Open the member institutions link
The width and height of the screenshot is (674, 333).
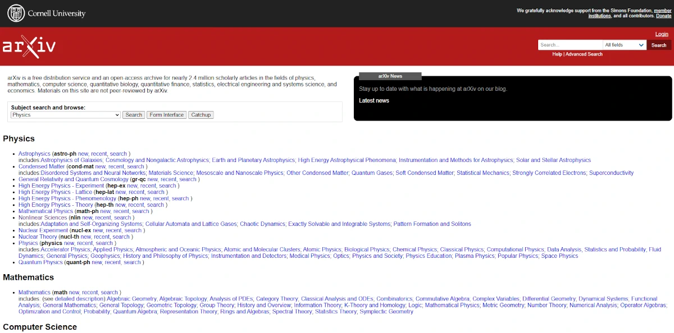[629, 13]
